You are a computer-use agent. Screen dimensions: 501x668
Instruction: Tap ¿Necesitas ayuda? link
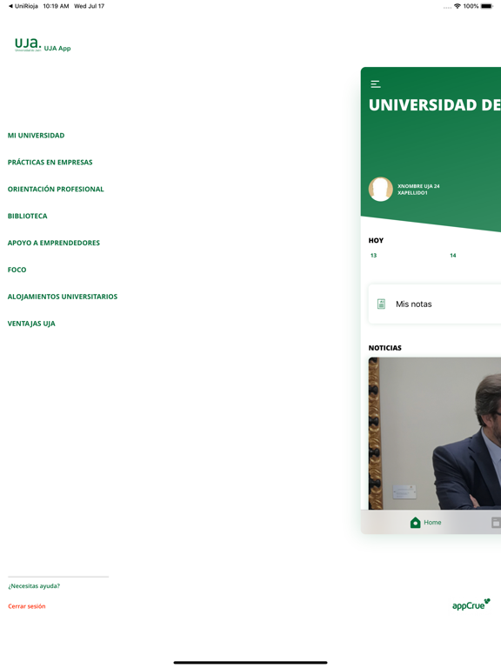tap(34, 585)
